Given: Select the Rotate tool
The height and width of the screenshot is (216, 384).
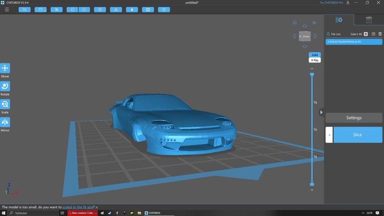Looking at the screenshot, I should click(x=5, y=86).
